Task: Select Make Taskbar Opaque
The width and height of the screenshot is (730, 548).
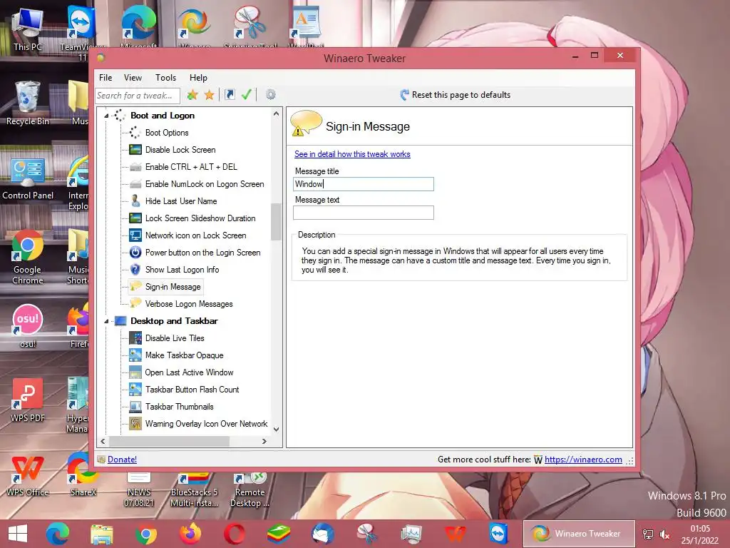Action: pyautogui.click(x=185, y=355)
